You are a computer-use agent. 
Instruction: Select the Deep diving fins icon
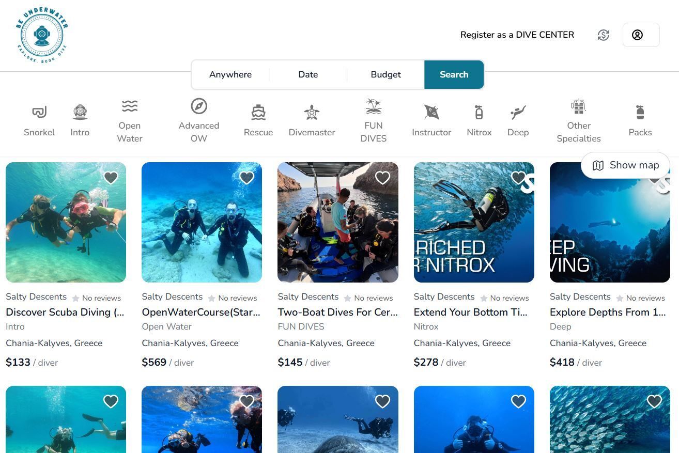pyautogui.click(x=518, y=112)
